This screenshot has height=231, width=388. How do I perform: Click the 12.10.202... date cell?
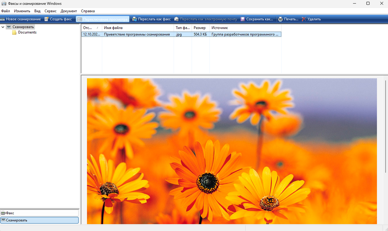[92, 34]
